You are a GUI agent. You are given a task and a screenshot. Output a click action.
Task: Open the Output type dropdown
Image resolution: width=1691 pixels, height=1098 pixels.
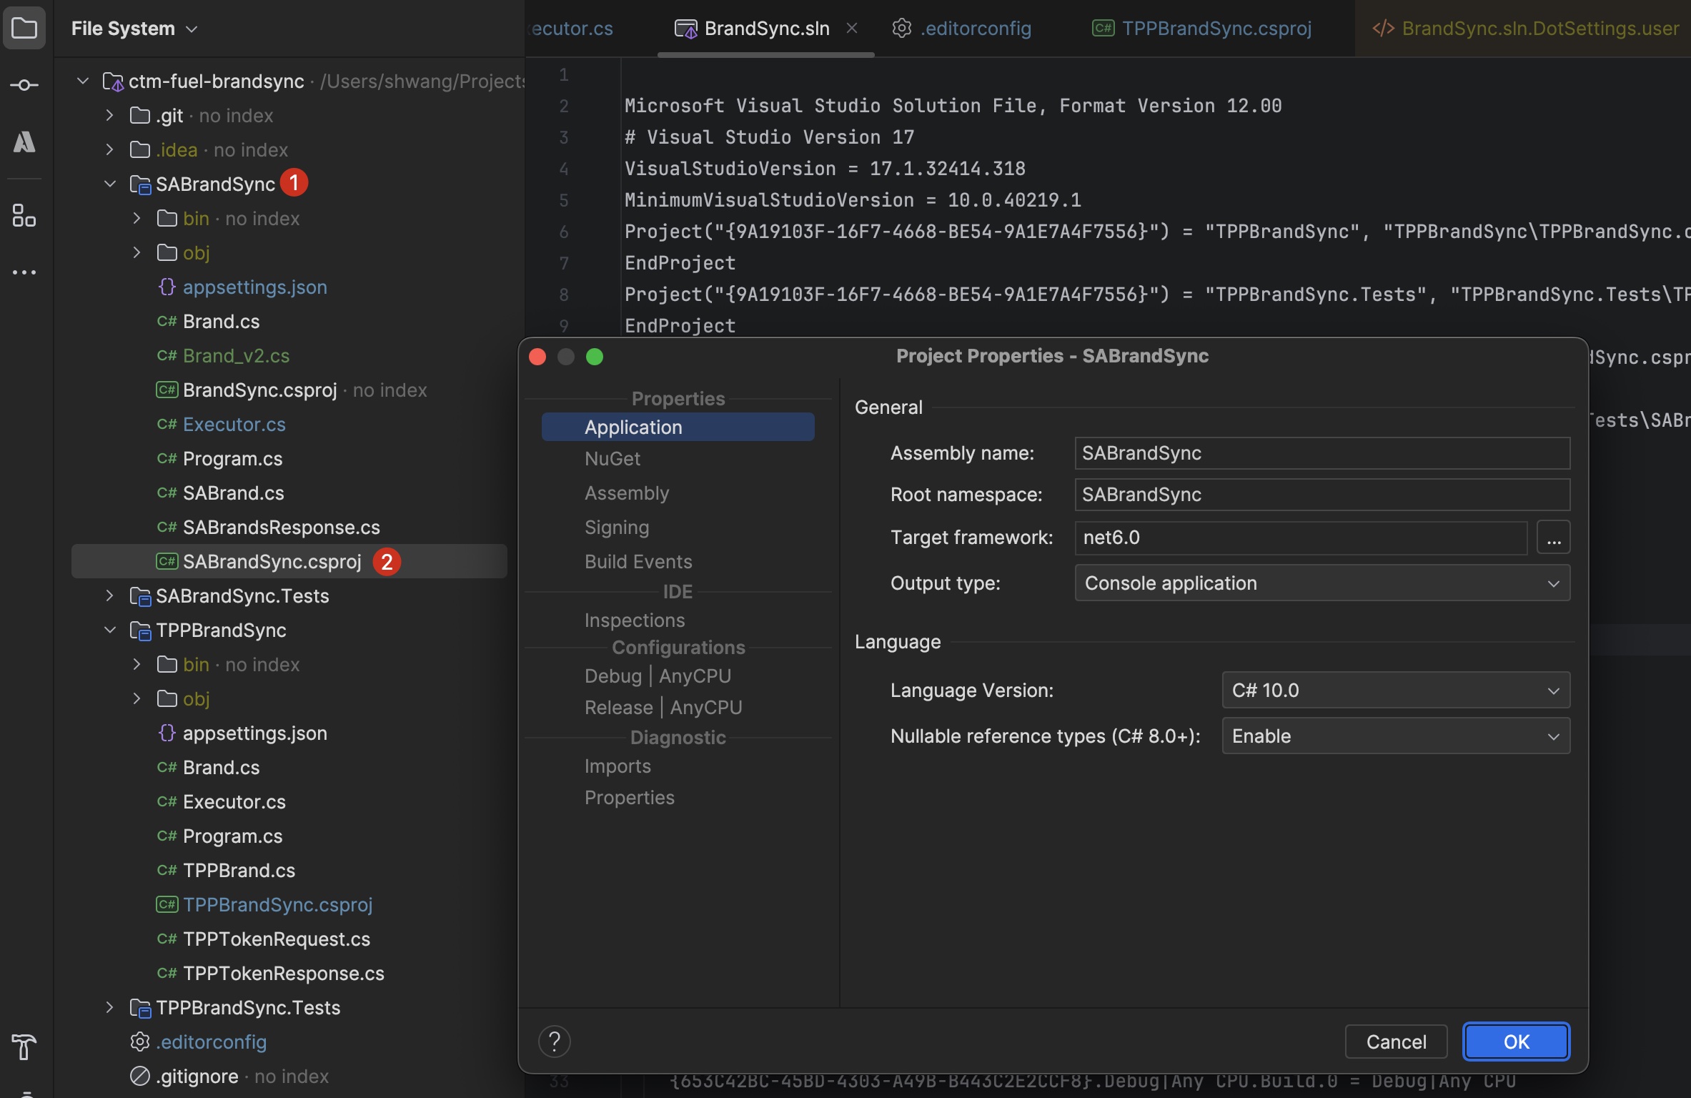[1554, 583]
